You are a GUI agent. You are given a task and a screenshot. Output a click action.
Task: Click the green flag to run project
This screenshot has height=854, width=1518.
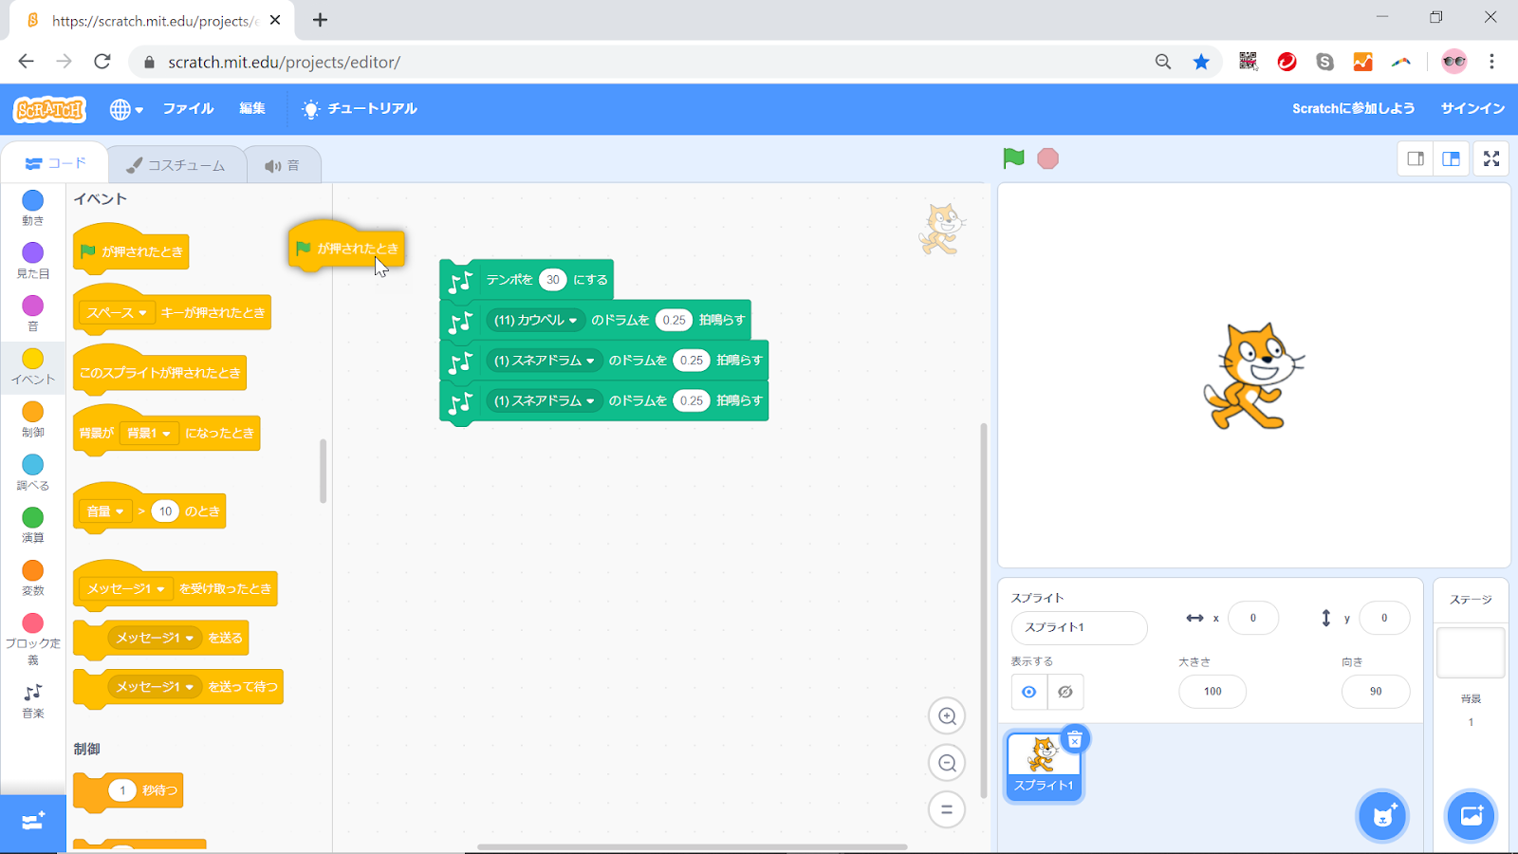(x=1013, y=158)
